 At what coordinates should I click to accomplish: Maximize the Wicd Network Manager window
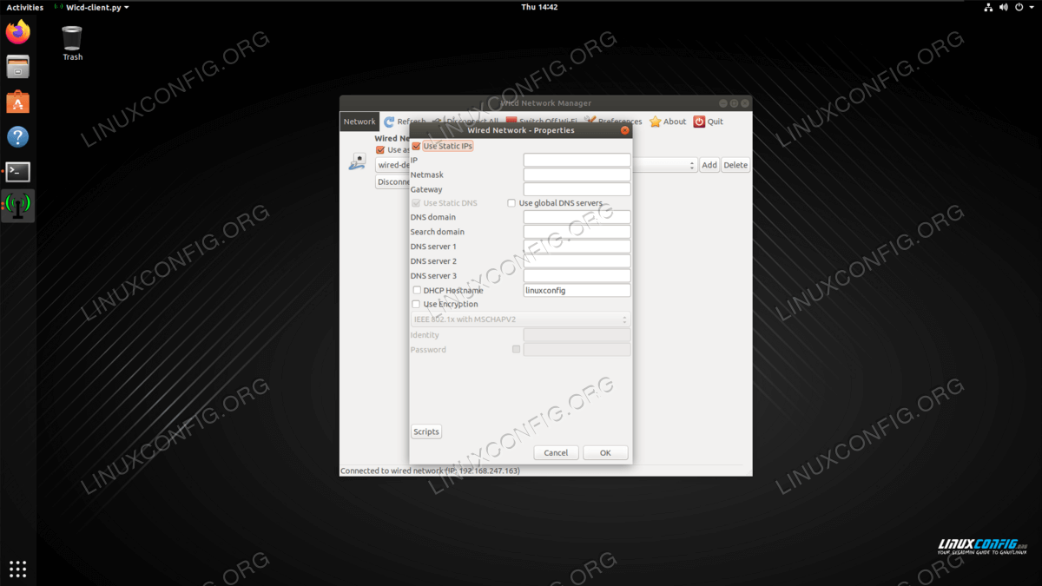(734, 103)
